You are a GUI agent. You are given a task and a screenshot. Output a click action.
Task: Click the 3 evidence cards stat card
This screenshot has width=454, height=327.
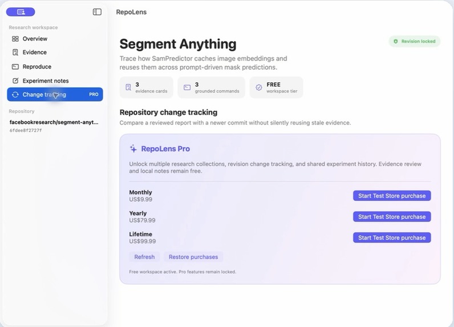(x=147, y=87)
